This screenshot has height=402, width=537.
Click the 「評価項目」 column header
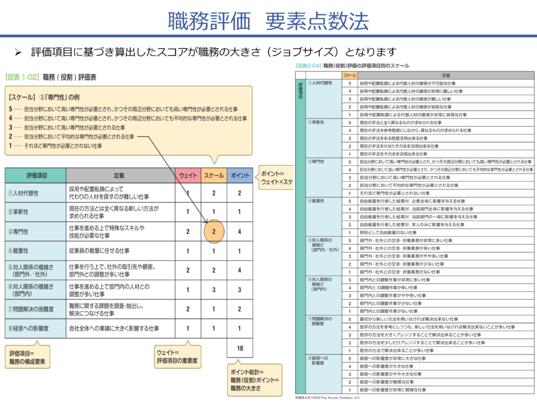36,176
